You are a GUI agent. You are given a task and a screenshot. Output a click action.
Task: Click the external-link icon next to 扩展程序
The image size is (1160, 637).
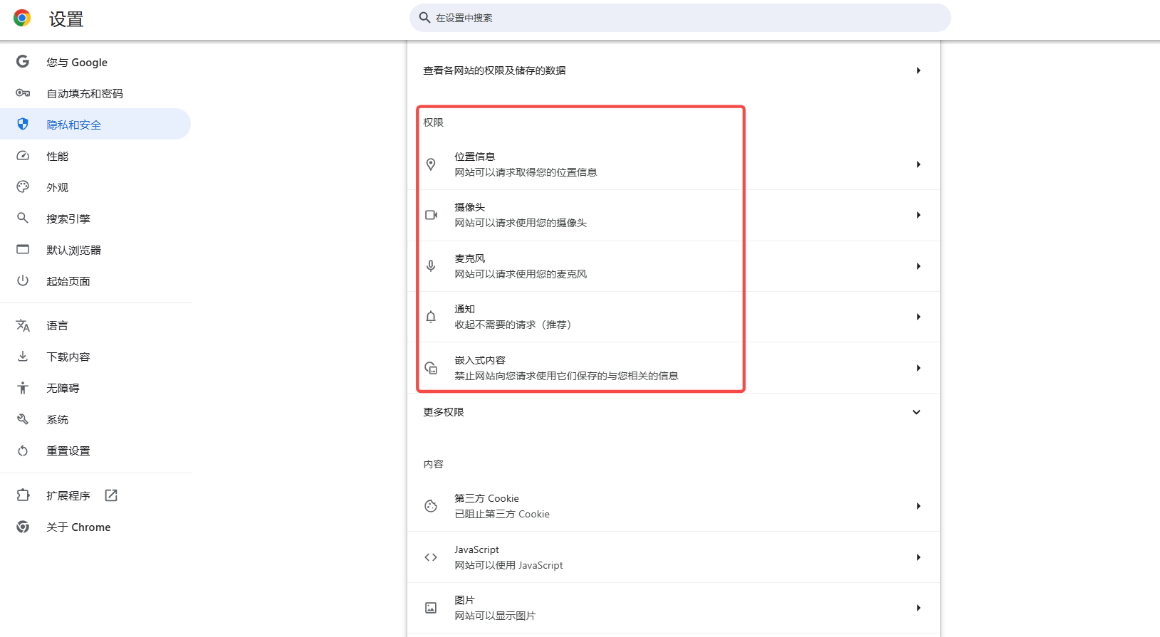111,495
